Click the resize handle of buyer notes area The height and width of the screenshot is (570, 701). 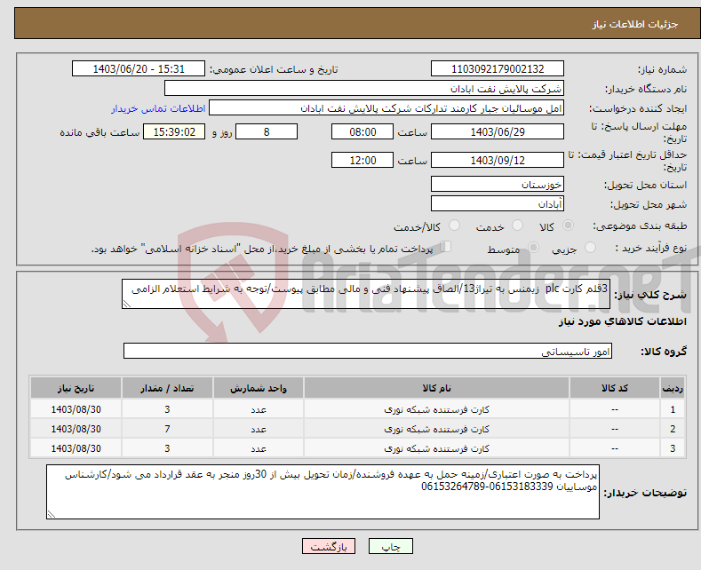[x=52, y=515]
